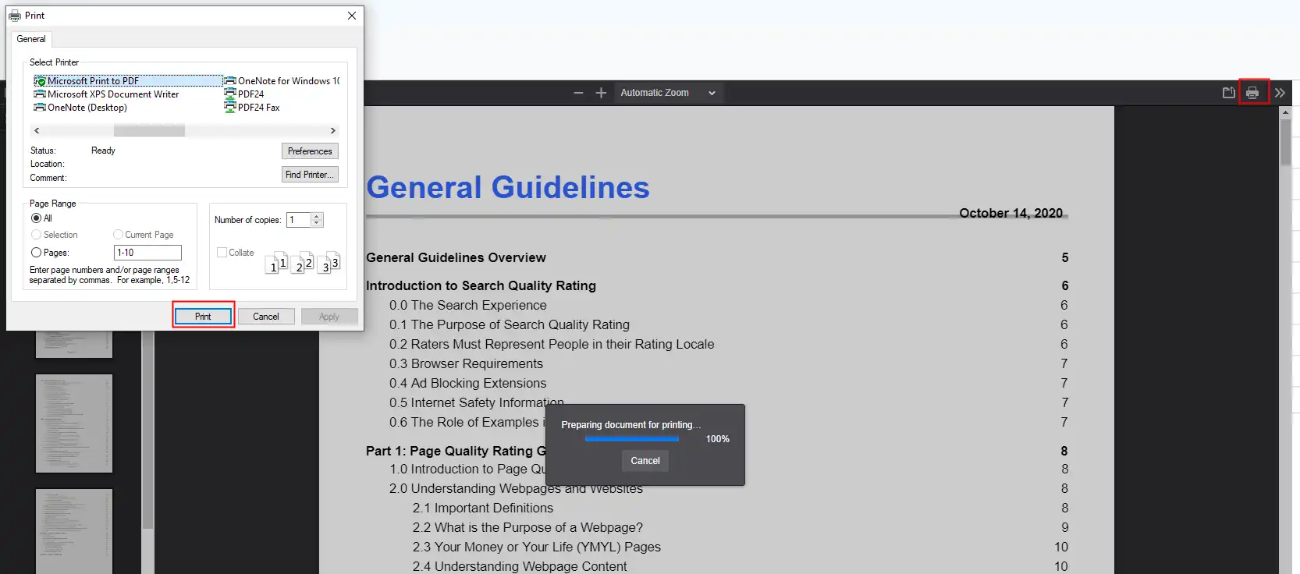The height and width of the screenshot is (574, 1300).
Task: Open printer Preferences
Action: coord(310,151)
